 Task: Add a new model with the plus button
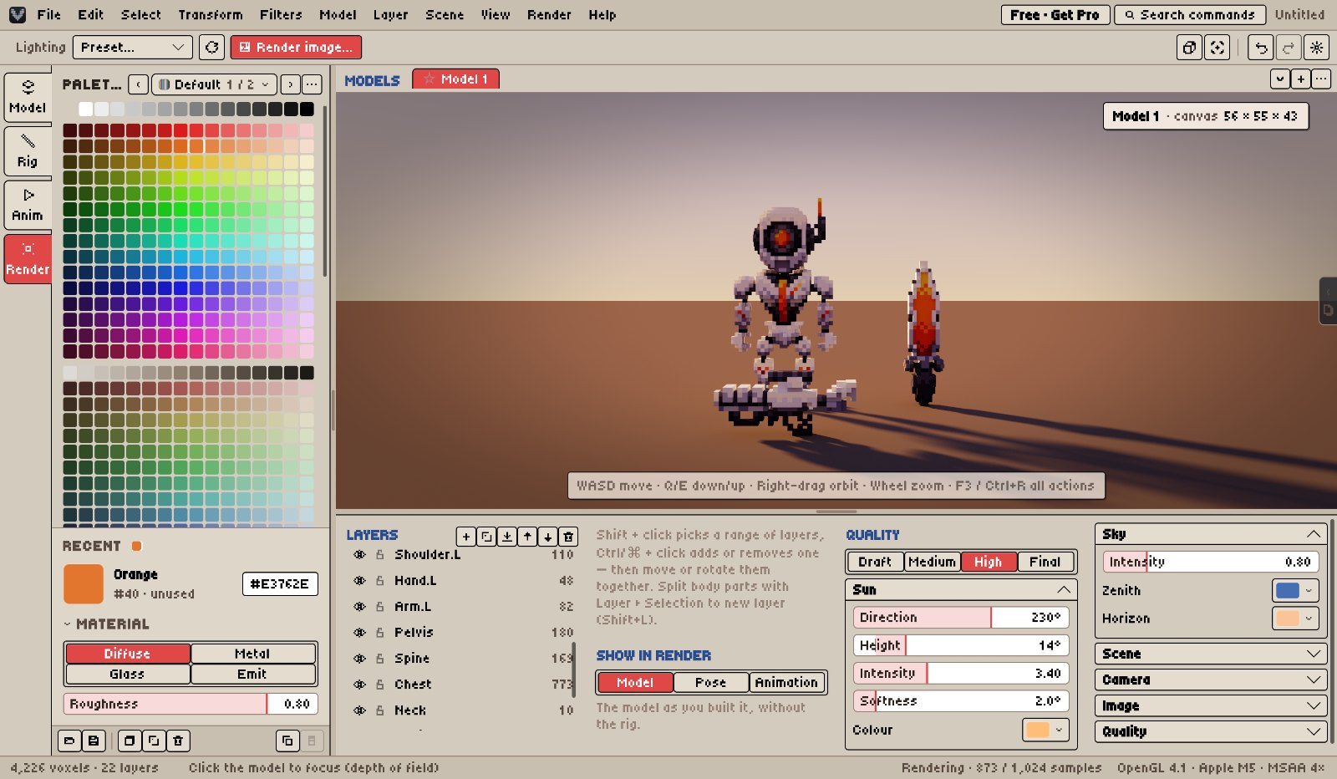[1301, 79]
